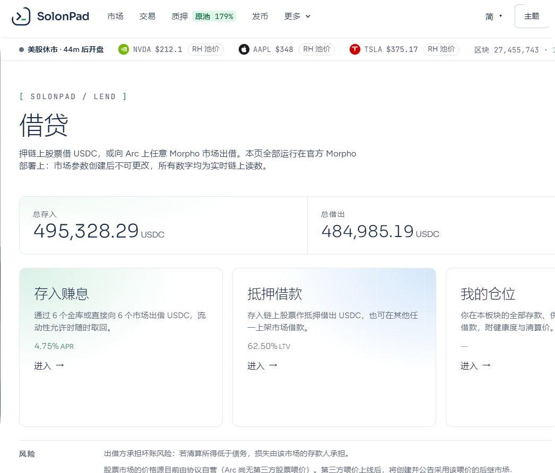
Task: Open the 交易 menu item
Action: (x=148, y=16)
